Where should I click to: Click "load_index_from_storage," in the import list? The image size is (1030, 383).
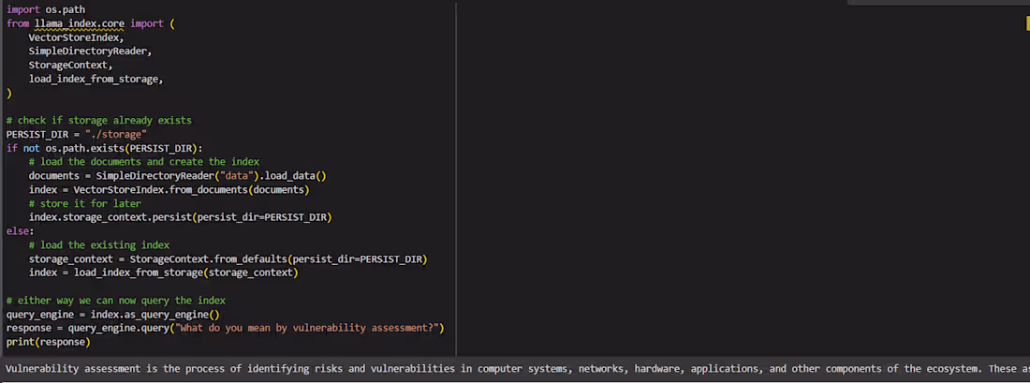[x=96, y=79]
